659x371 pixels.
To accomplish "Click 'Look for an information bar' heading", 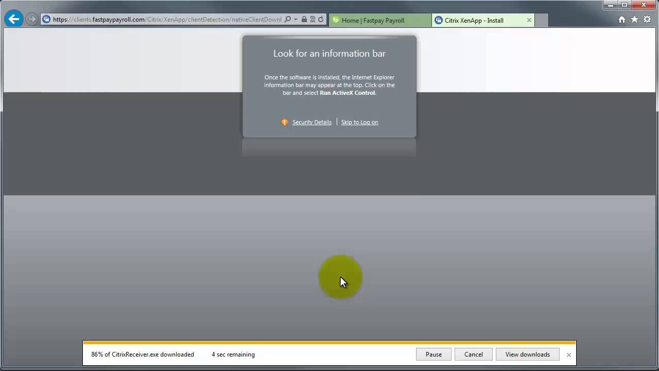I will pyautogui.click(x=329, y=54).
